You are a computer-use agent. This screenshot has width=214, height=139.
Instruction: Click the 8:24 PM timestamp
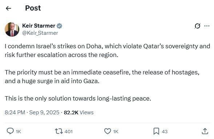(15, 113)
